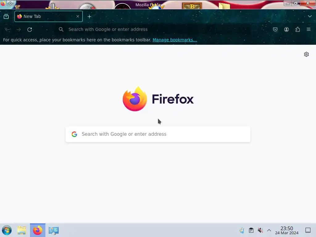This screenshot has height=237, width=316.
Task: Maximize the Mozilla Firefox window
Action: 296,3
